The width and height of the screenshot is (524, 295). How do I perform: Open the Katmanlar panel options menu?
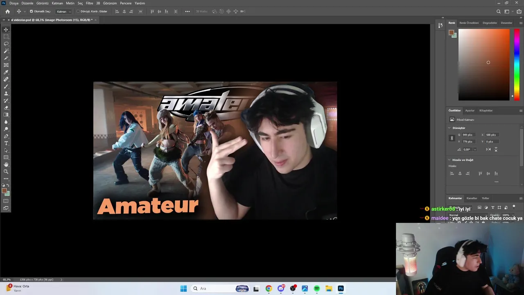point(521,198)
